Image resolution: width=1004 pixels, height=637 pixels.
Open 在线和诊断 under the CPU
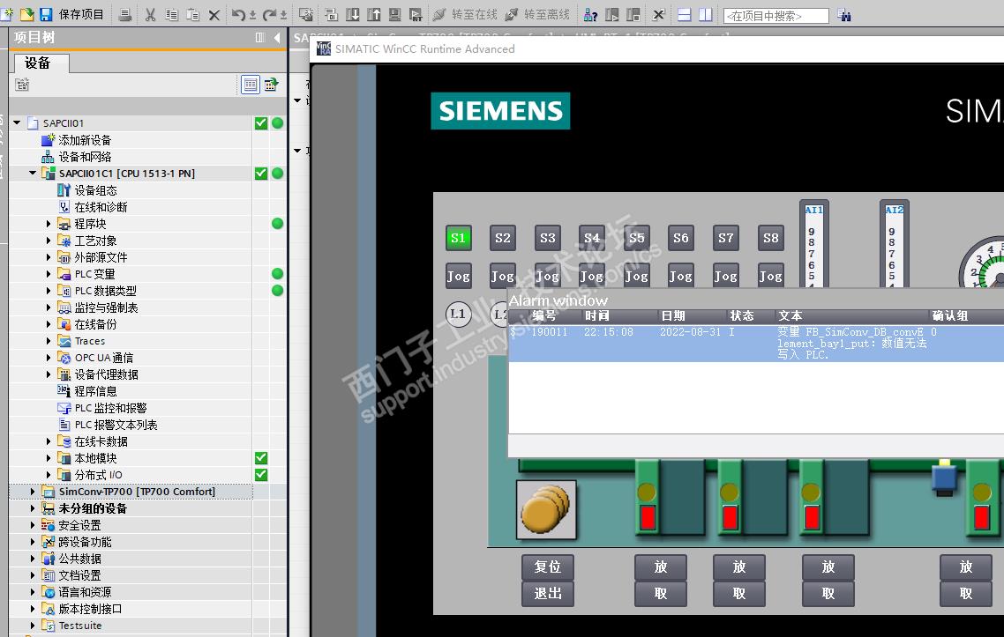101,207
